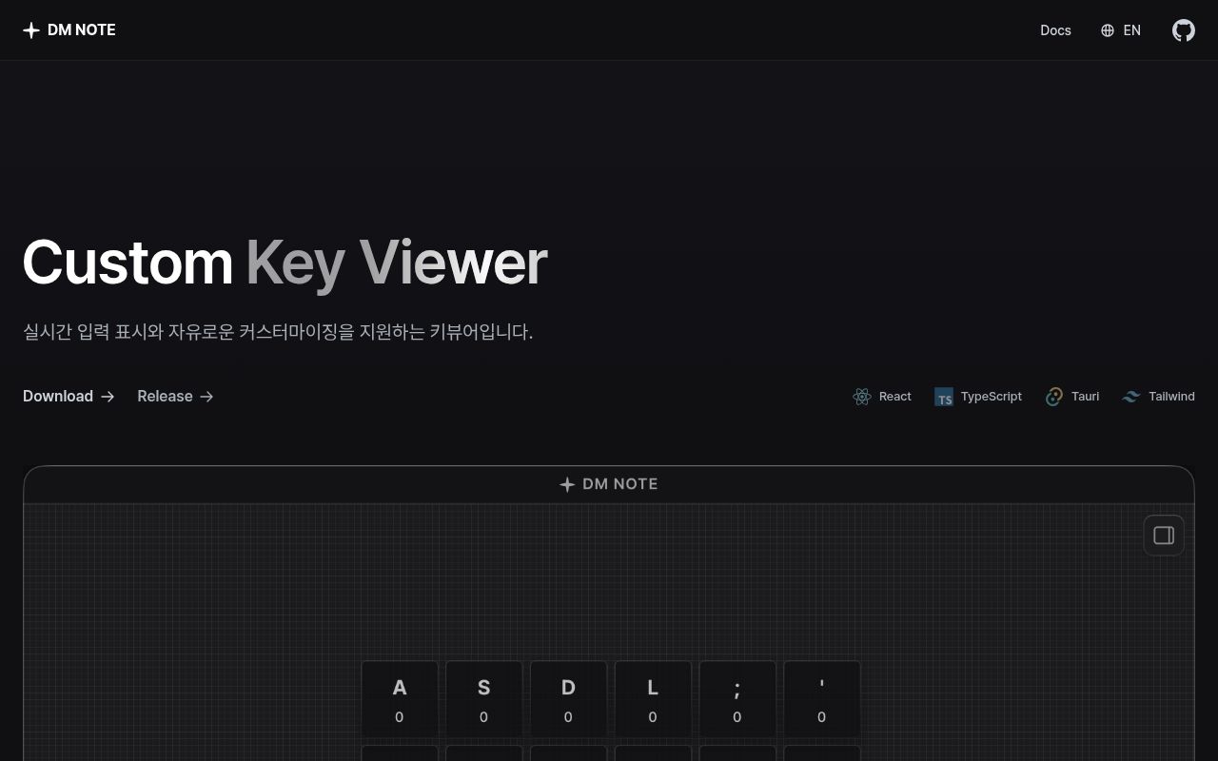The width and height of the screenshot is (1218, 761).
Task: Click the semicolon key in the demo
Action: tap(737, 699)
